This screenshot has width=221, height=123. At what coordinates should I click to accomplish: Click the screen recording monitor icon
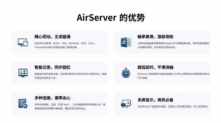[23, 73]
